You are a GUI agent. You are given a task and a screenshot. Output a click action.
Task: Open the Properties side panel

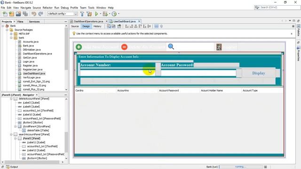tap(299, 54)
